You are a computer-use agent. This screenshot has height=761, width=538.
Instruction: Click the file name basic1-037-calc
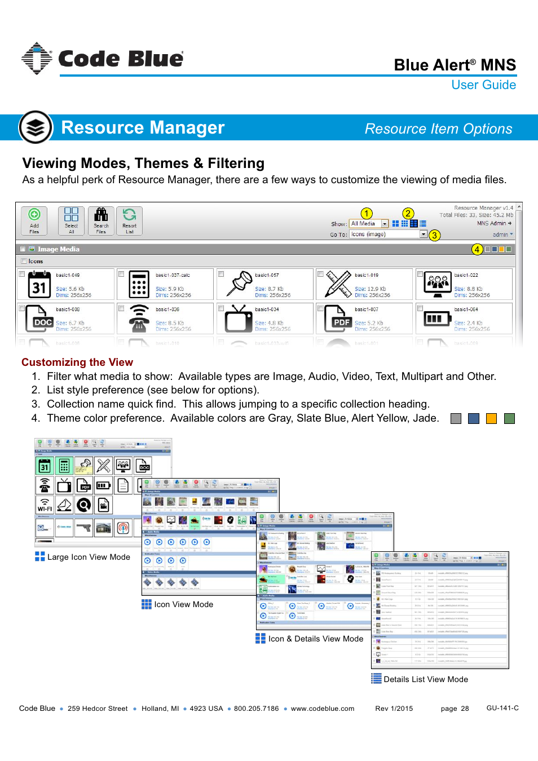pyautogui.click(x=173, y=275)
